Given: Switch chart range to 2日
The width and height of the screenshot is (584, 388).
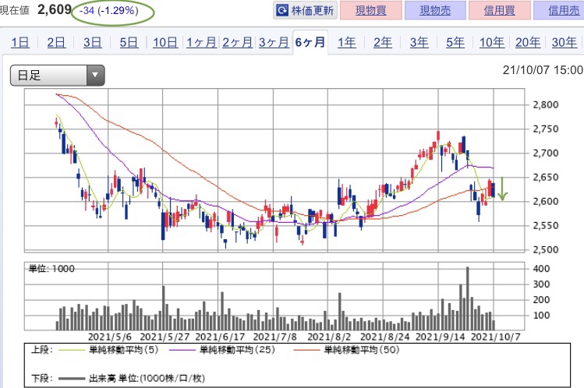Looking at the screenshot, I should click(x=56, y=42).
